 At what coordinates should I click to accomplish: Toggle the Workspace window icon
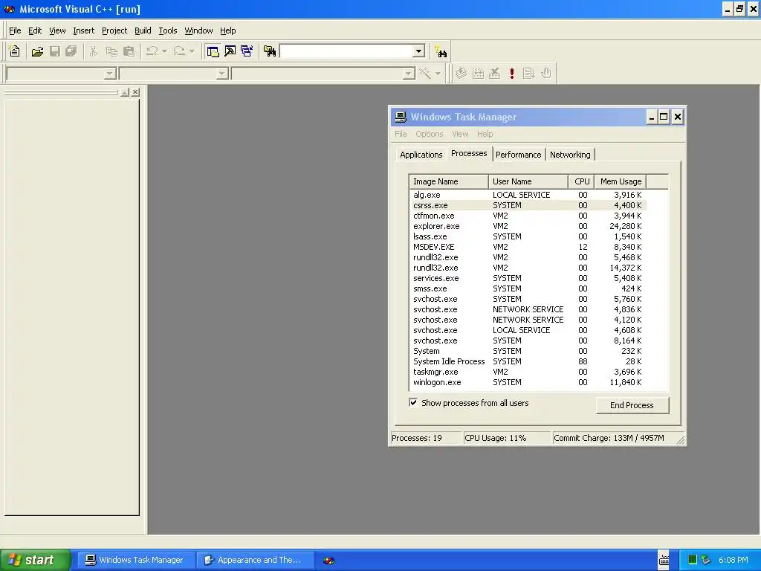pos(213,51)
